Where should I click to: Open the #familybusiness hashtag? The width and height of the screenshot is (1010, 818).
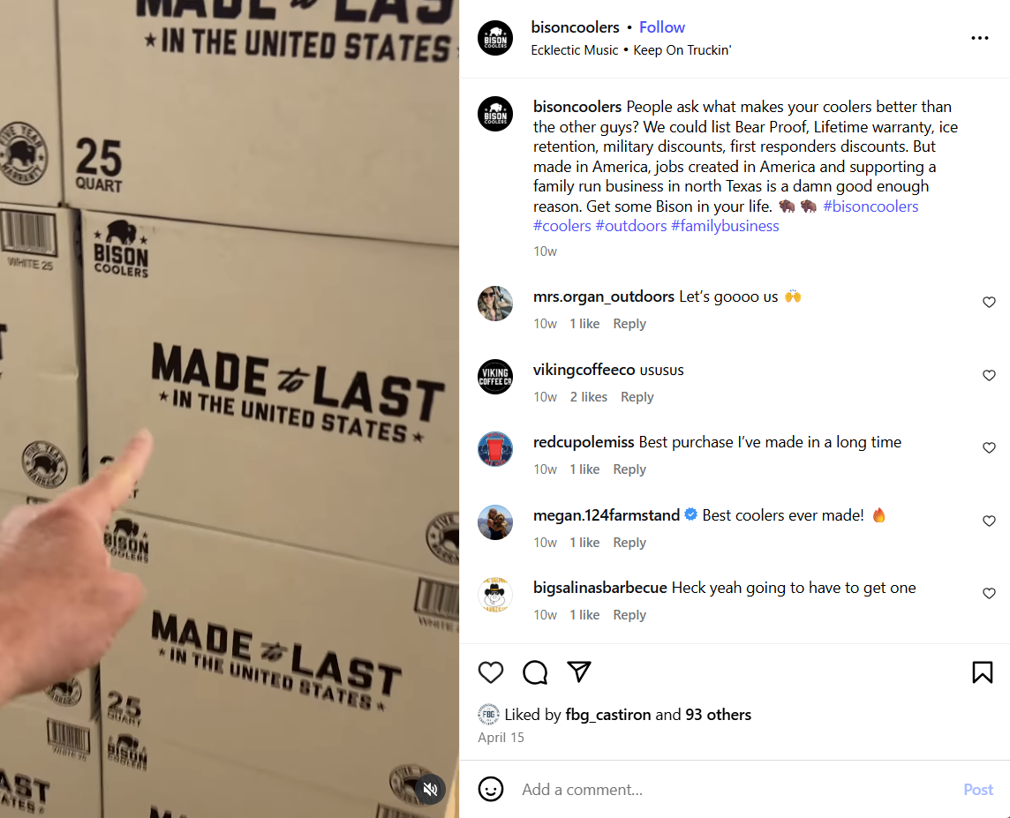pyautogui.click(x=725, y=226)
